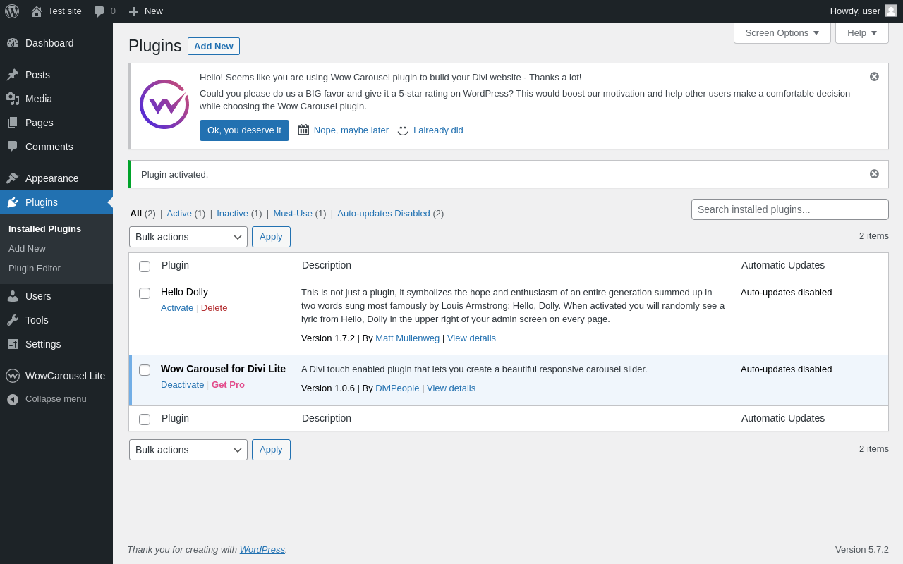Toggle the select-all checkbox in table header
Viewport: 903px width, 564px height.
[x=145, y=266]
